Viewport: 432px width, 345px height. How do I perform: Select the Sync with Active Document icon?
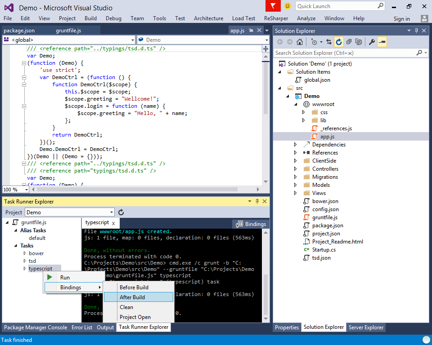(328, 41)
